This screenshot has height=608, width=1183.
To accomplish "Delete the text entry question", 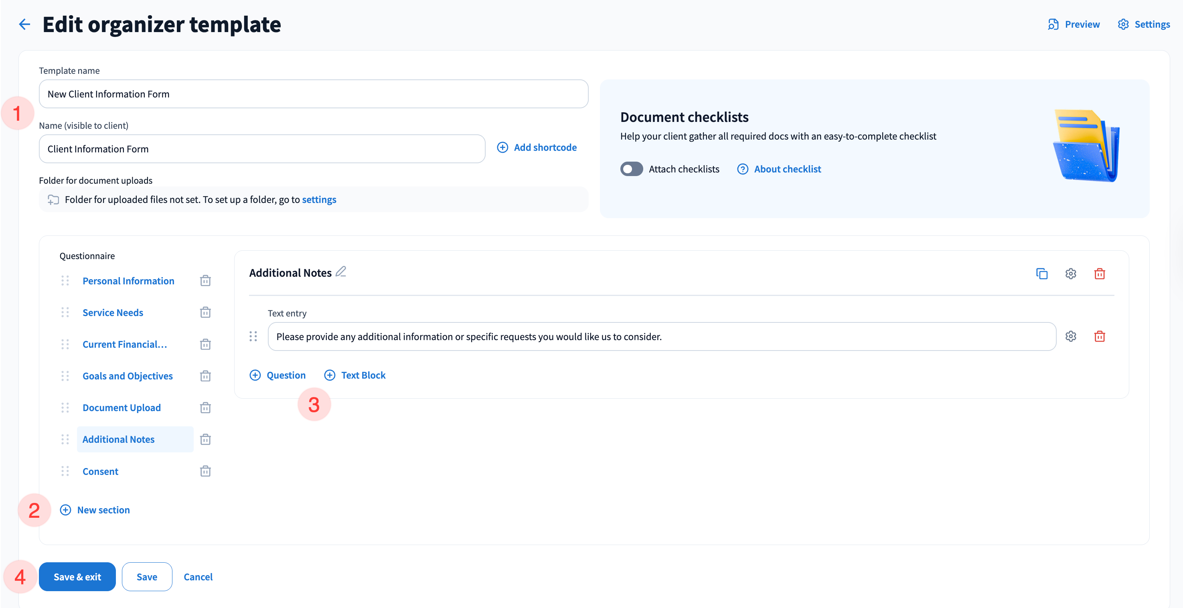I will (x=1100, y=336).
